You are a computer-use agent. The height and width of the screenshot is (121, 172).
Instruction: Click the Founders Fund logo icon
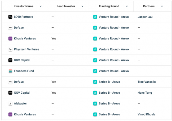10,71
